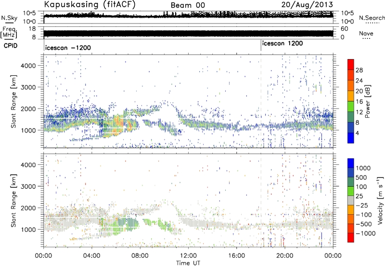This screenshot has height=266, width=385.
Task: Click the 'N.Search' legend label
Action: pos(372,18)
